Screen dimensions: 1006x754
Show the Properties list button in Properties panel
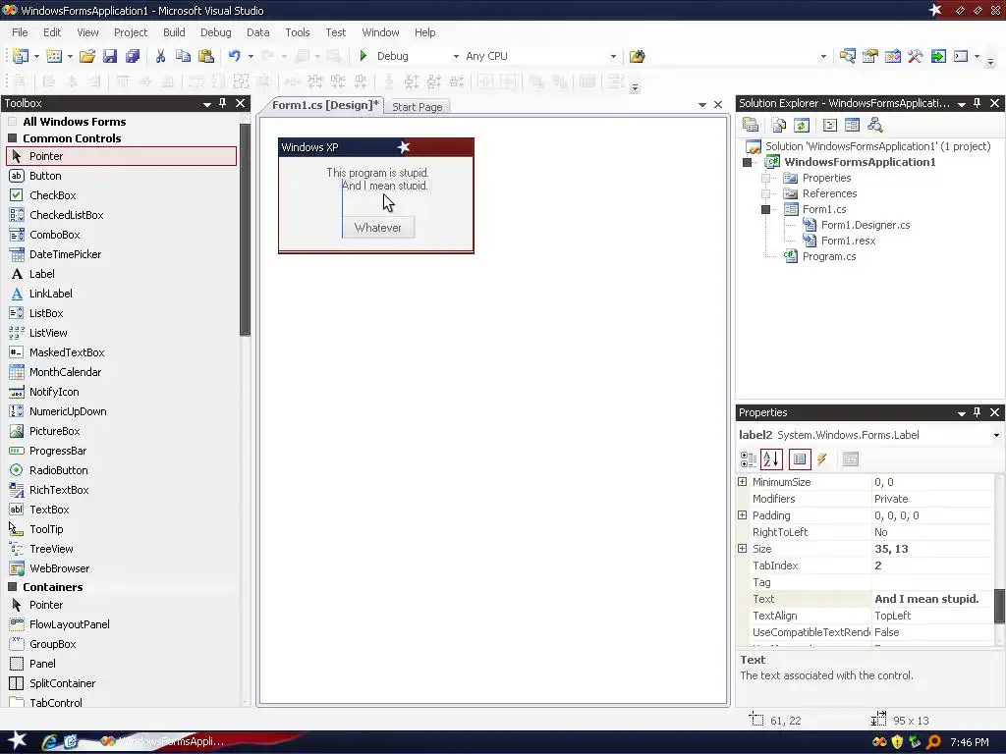(800, 459)
